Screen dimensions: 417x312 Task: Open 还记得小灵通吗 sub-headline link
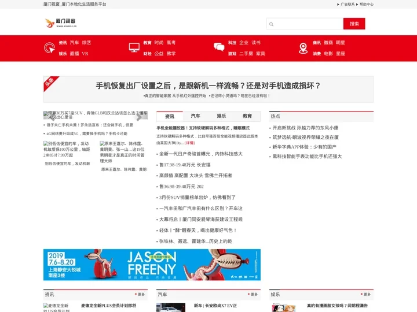[239, 96]
